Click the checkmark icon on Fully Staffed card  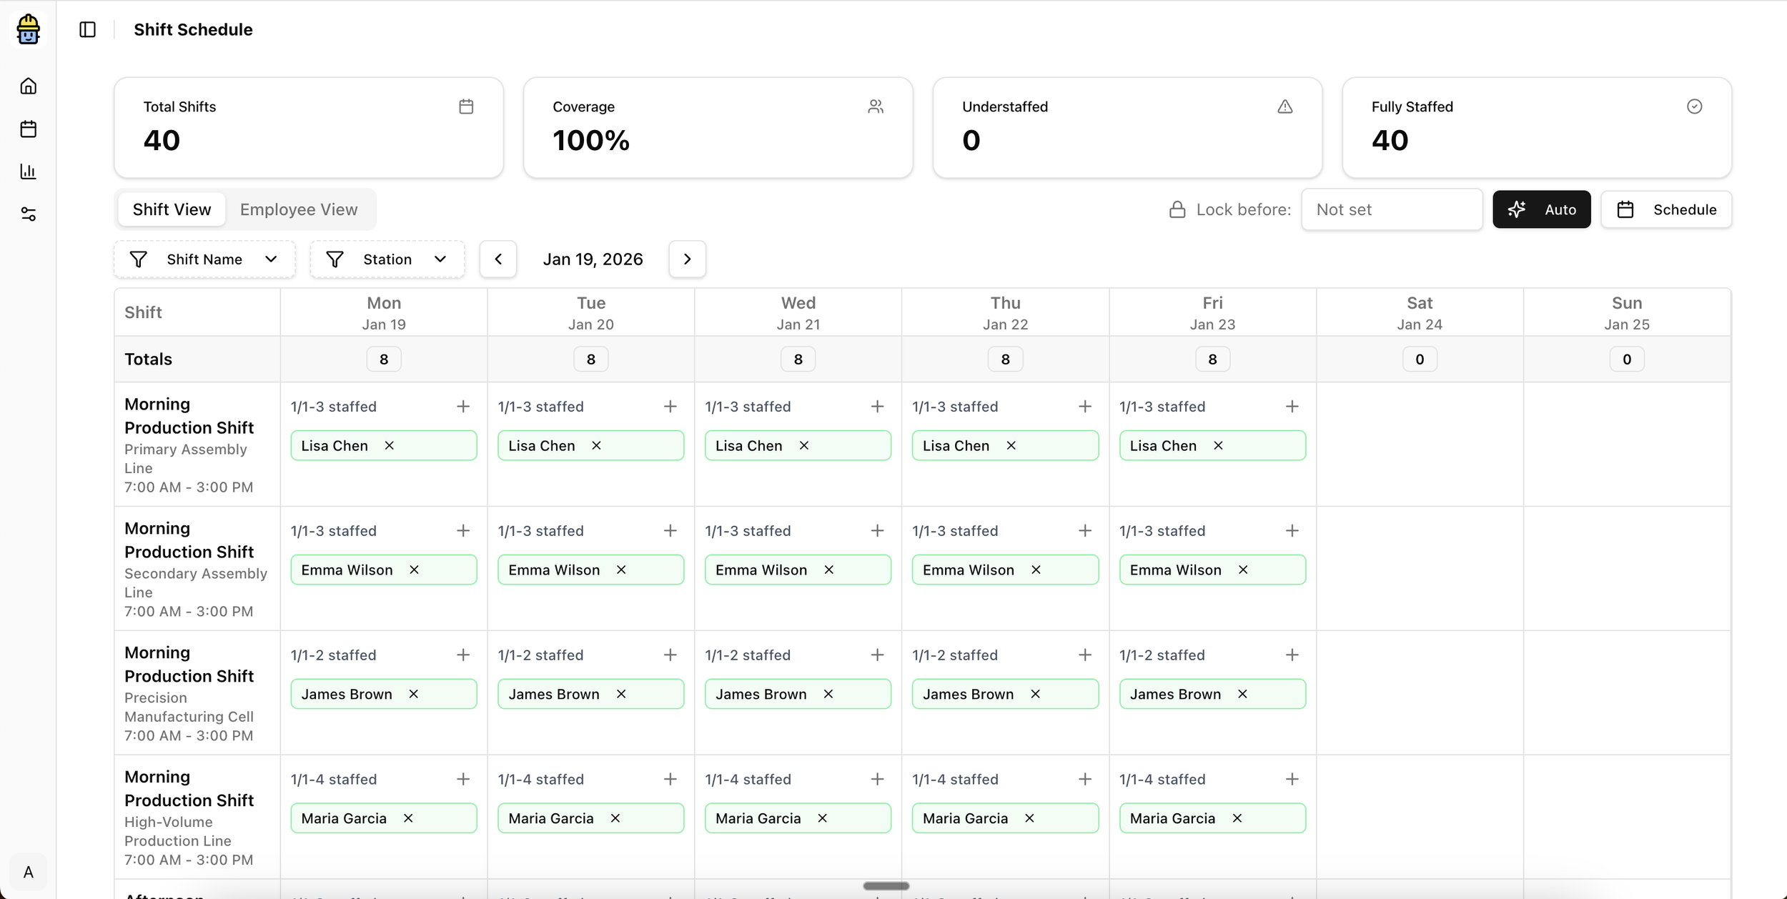tap(1694, 106)
